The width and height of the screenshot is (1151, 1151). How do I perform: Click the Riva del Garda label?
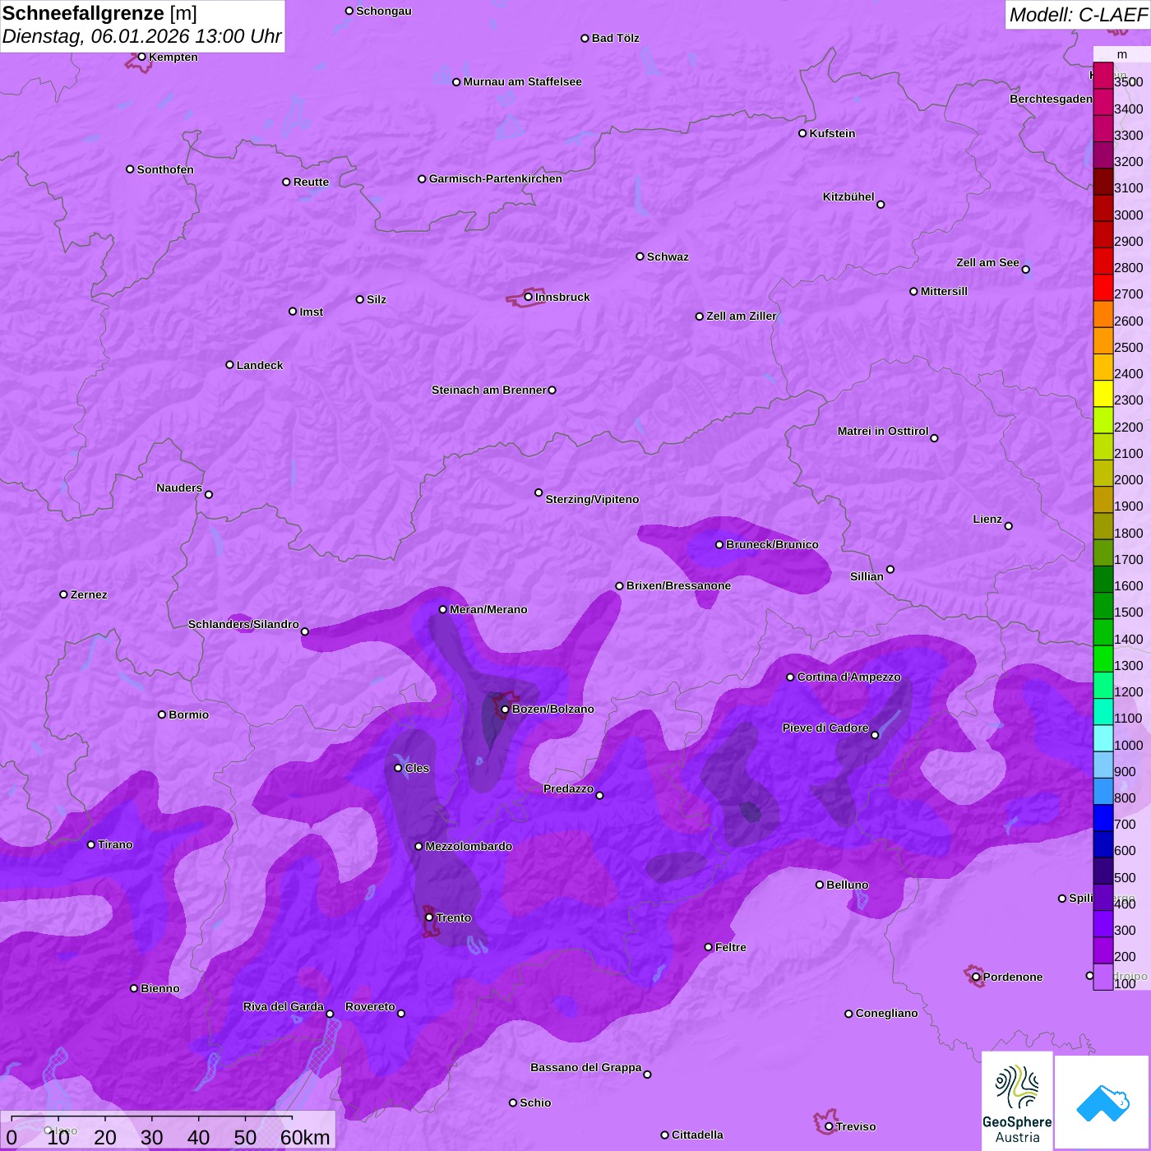(x=284, y=1006)
